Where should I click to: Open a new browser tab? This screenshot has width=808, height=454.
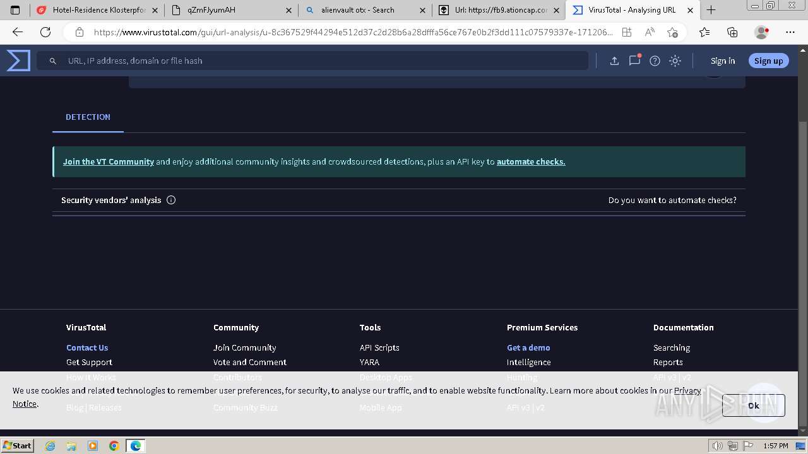(x=711, y=10)
